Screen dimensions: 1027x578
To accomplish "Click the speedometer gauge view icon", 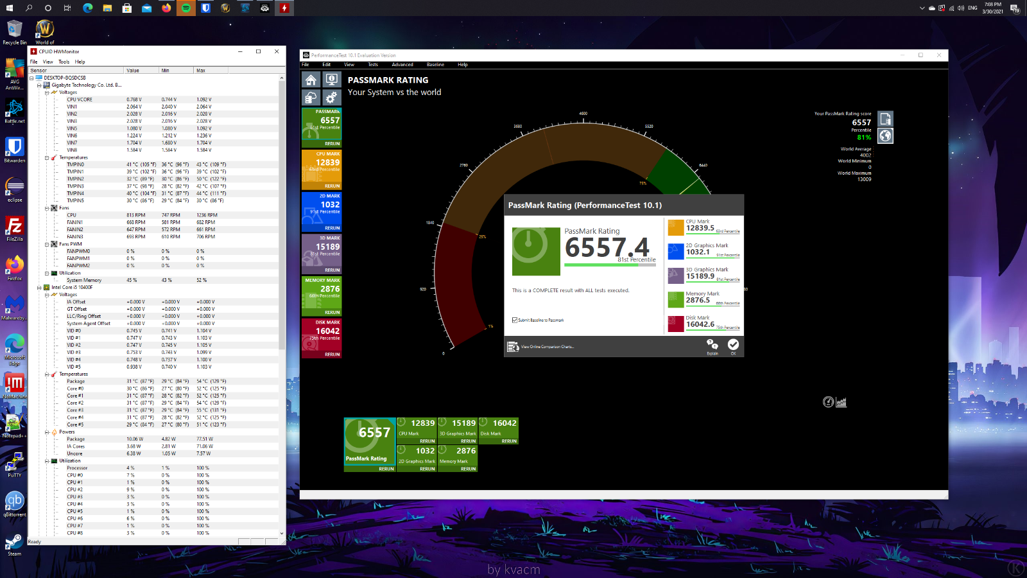I will (829, 402).
